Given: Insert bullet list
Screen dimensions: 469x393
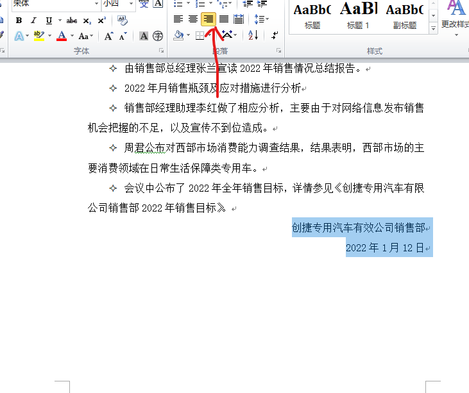Looking at the screenshot, I should (x=178, y=4).
